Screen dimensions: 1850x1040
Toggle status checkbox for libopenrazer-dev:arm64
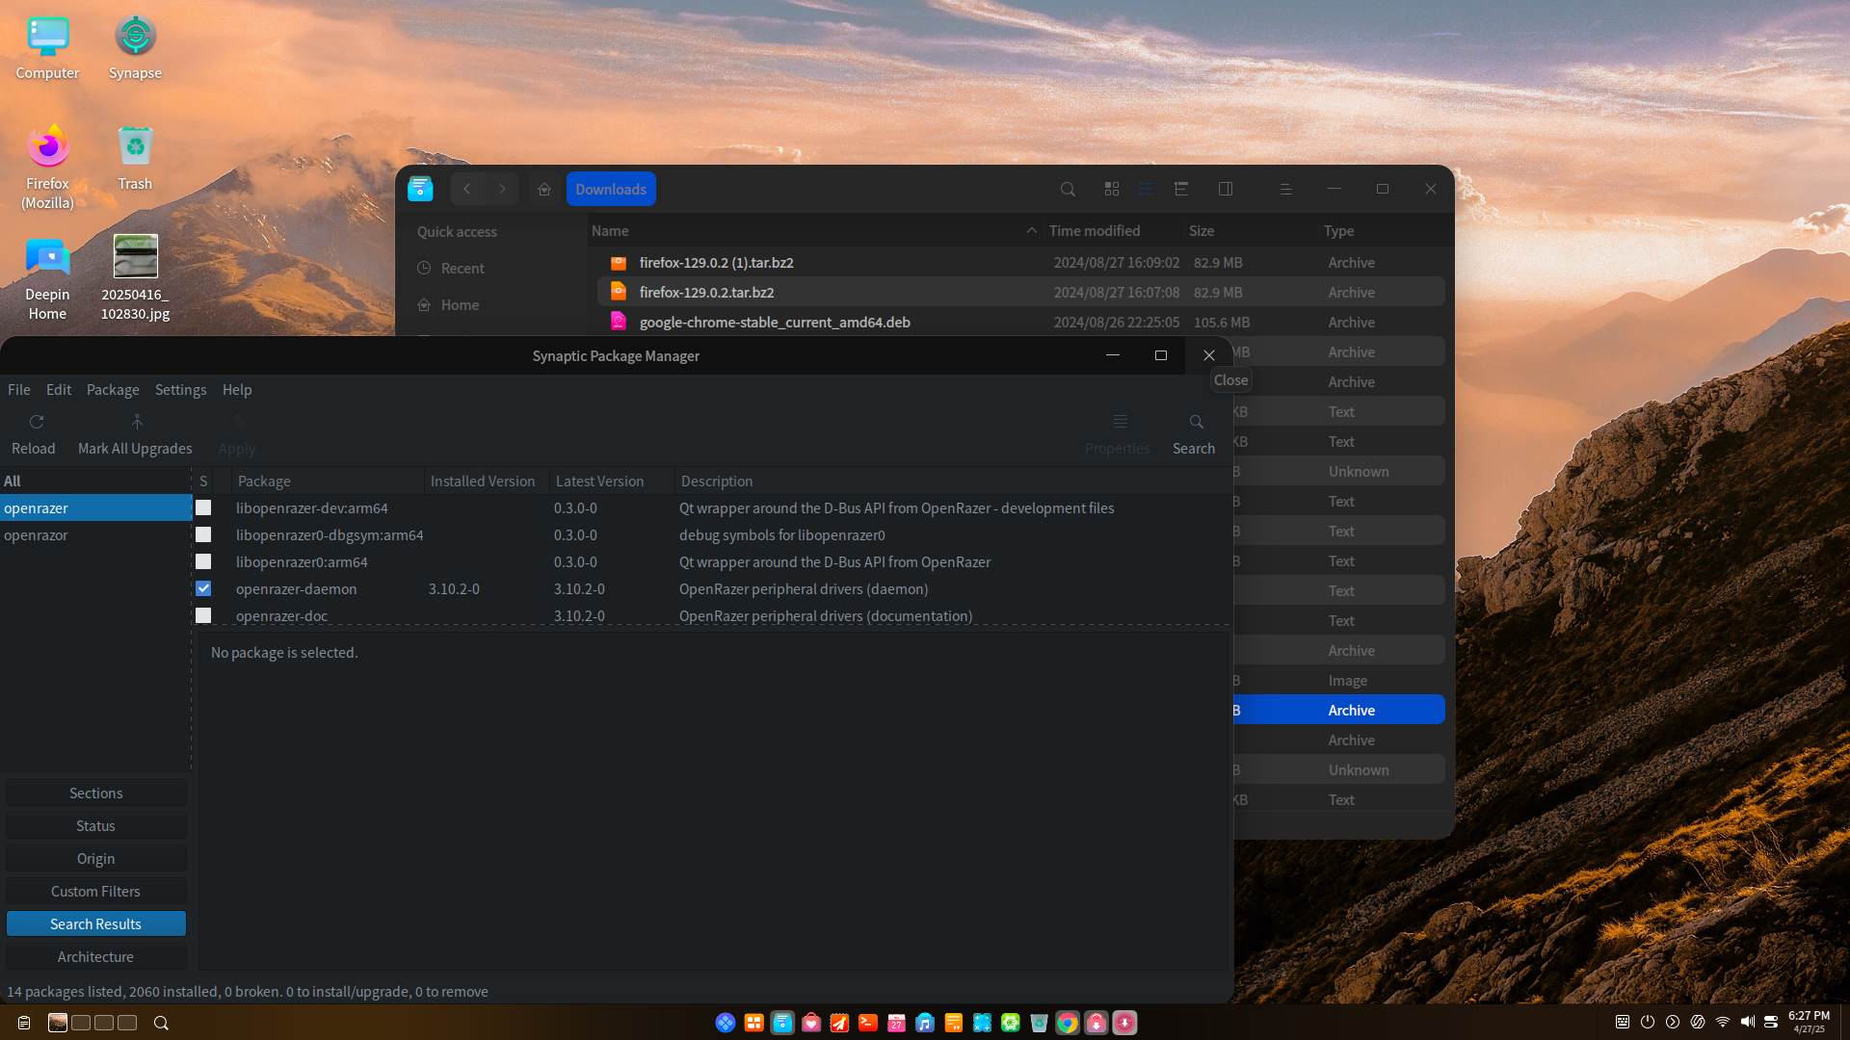pos(203,507)
